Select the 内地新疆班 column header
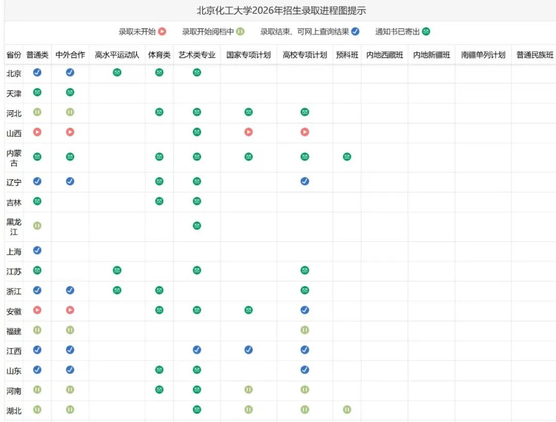Image resolution: width=556 pixels, height=422 pixels. coord(431,55)
